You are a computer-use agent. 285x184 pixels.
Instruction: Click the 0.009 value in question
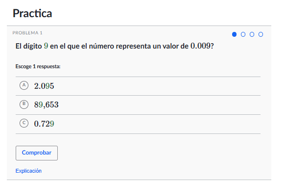(x=200, y=46)
